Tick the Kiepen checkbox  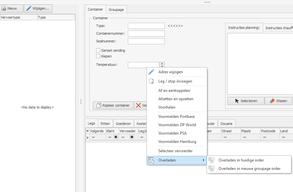98,56
